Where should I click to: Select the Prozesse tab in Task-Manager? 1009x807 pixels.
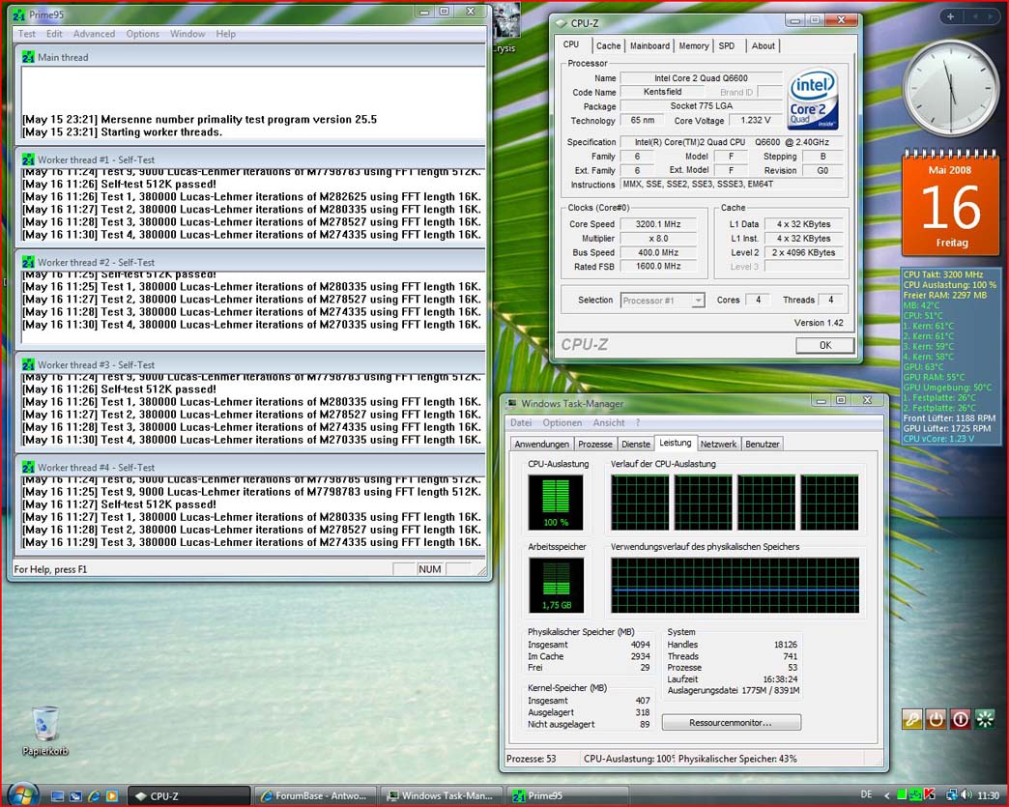(x=594, y=444)
